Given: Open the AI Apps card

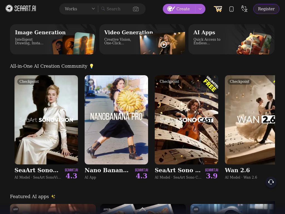Looking at the screenshot, I should click(x=231, y=39).
